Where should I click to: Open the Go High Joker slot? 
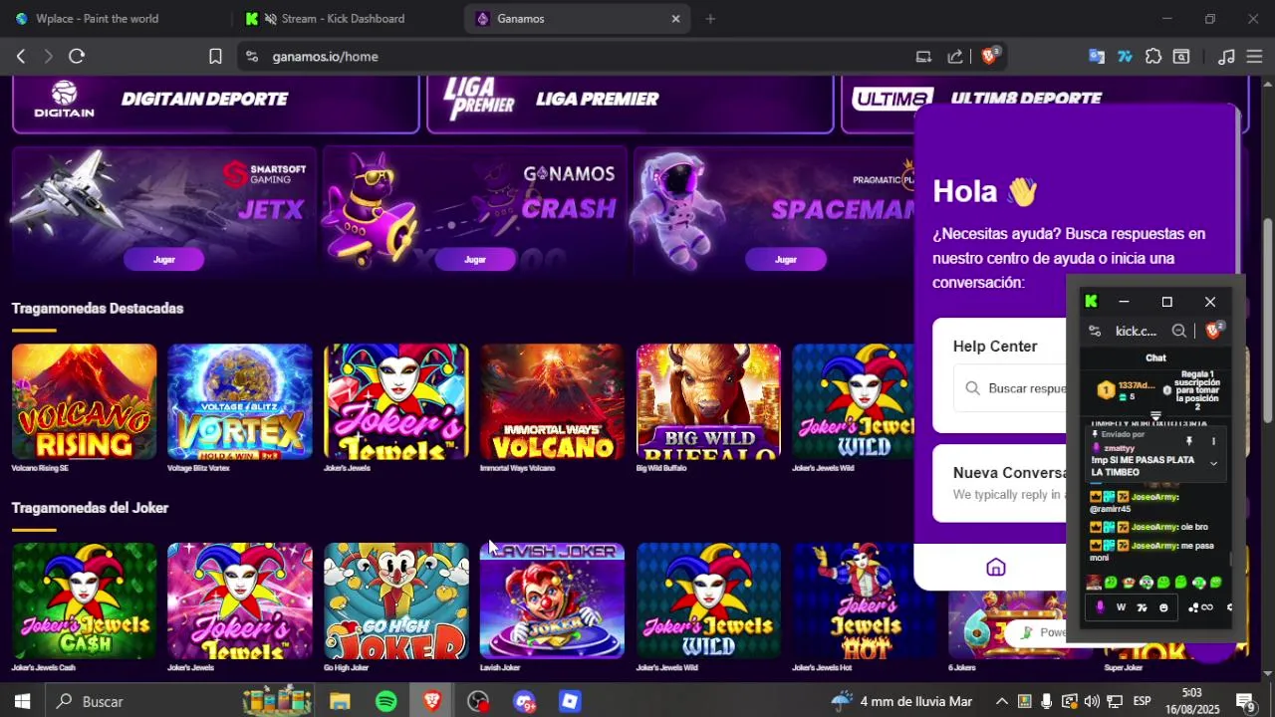[396, 600]
